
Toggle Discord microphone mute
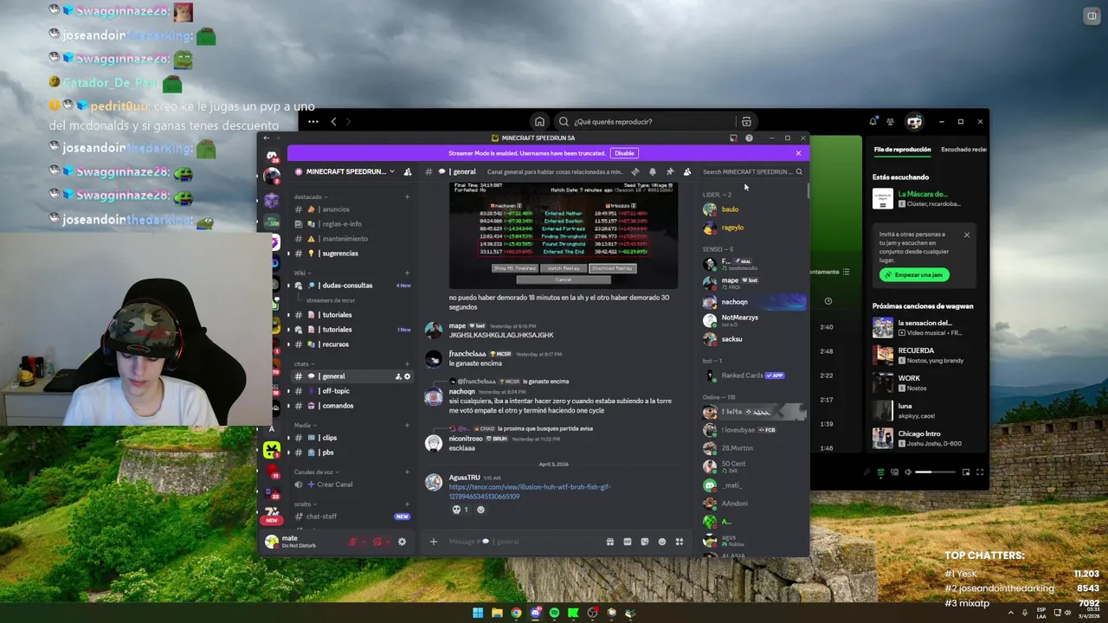pyautogui.click(x=352, y=542)
